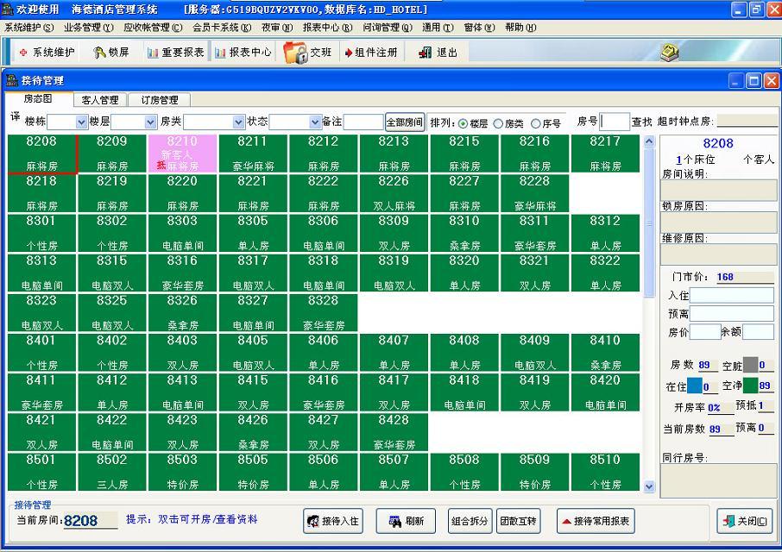Click the green 空净 color swatch
The height and width of the screenshot is (552, 782).
pos(750,386)
